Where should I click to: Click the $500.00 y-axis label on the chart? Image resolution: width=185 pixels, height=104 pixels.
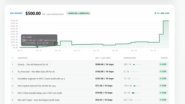(x=14, y=21)
